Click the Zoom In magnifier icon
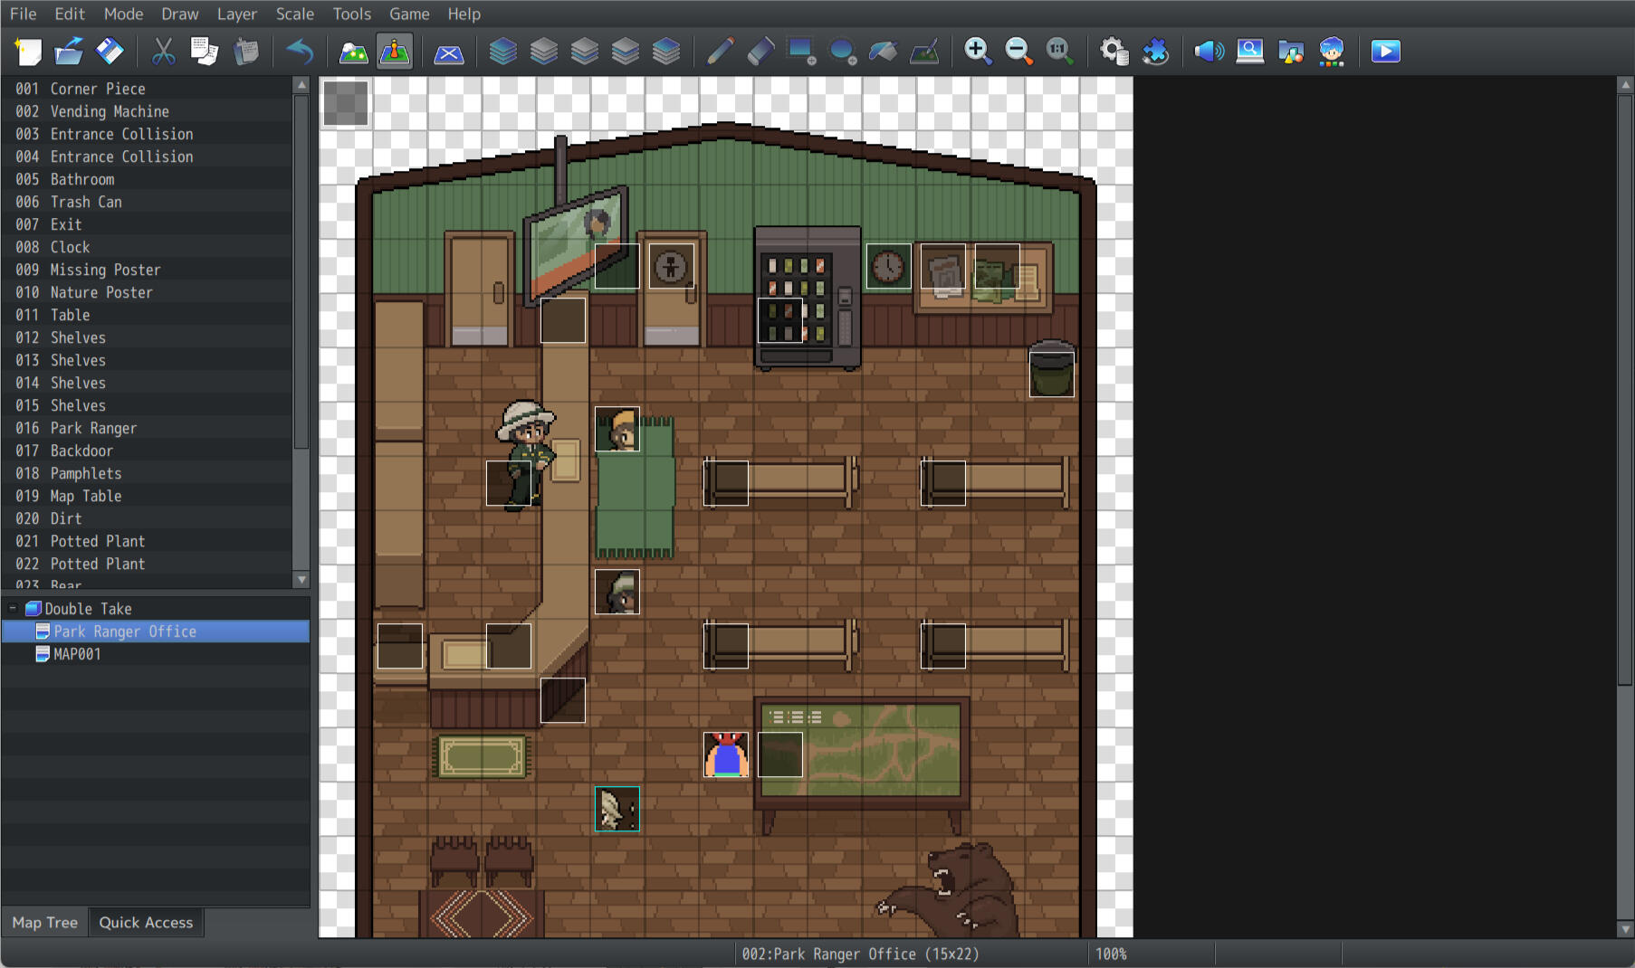 click(x=978, y=52)
